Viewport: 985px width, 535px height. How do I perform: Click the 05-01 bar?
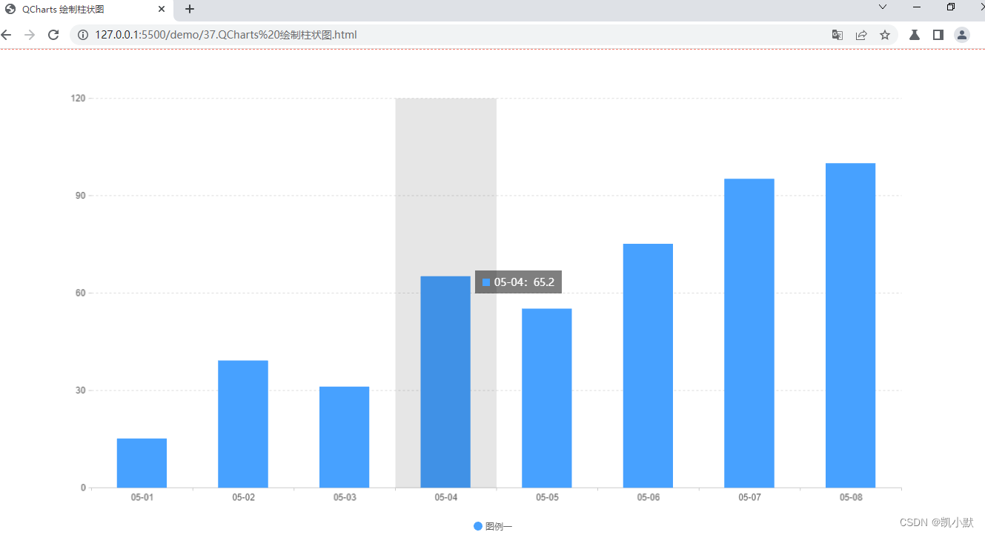coord(142,463)
